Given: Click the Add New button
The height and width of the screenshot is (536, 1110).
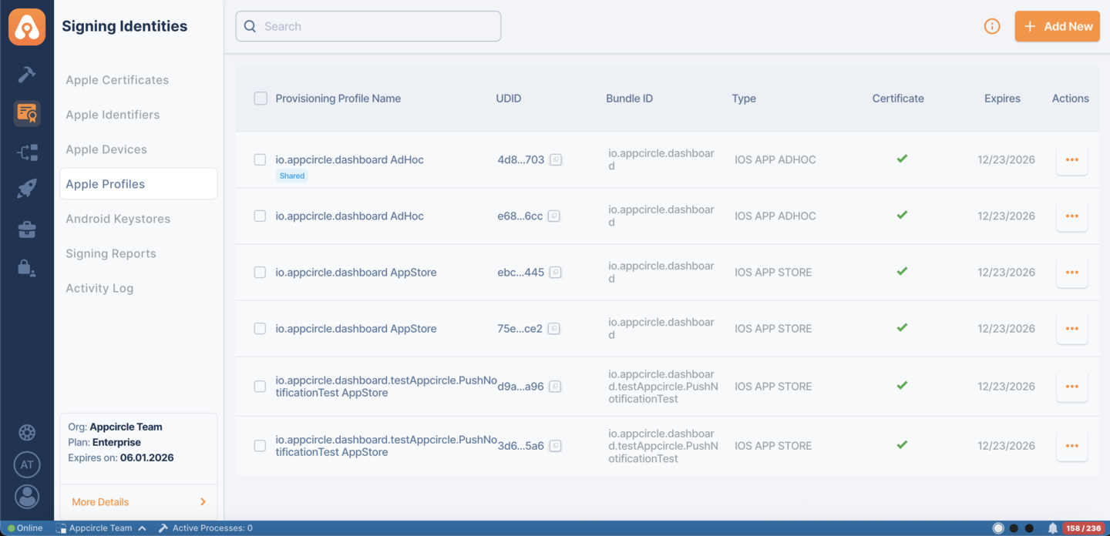Looking at the screenshot, I should click(x=1057, y=25).
